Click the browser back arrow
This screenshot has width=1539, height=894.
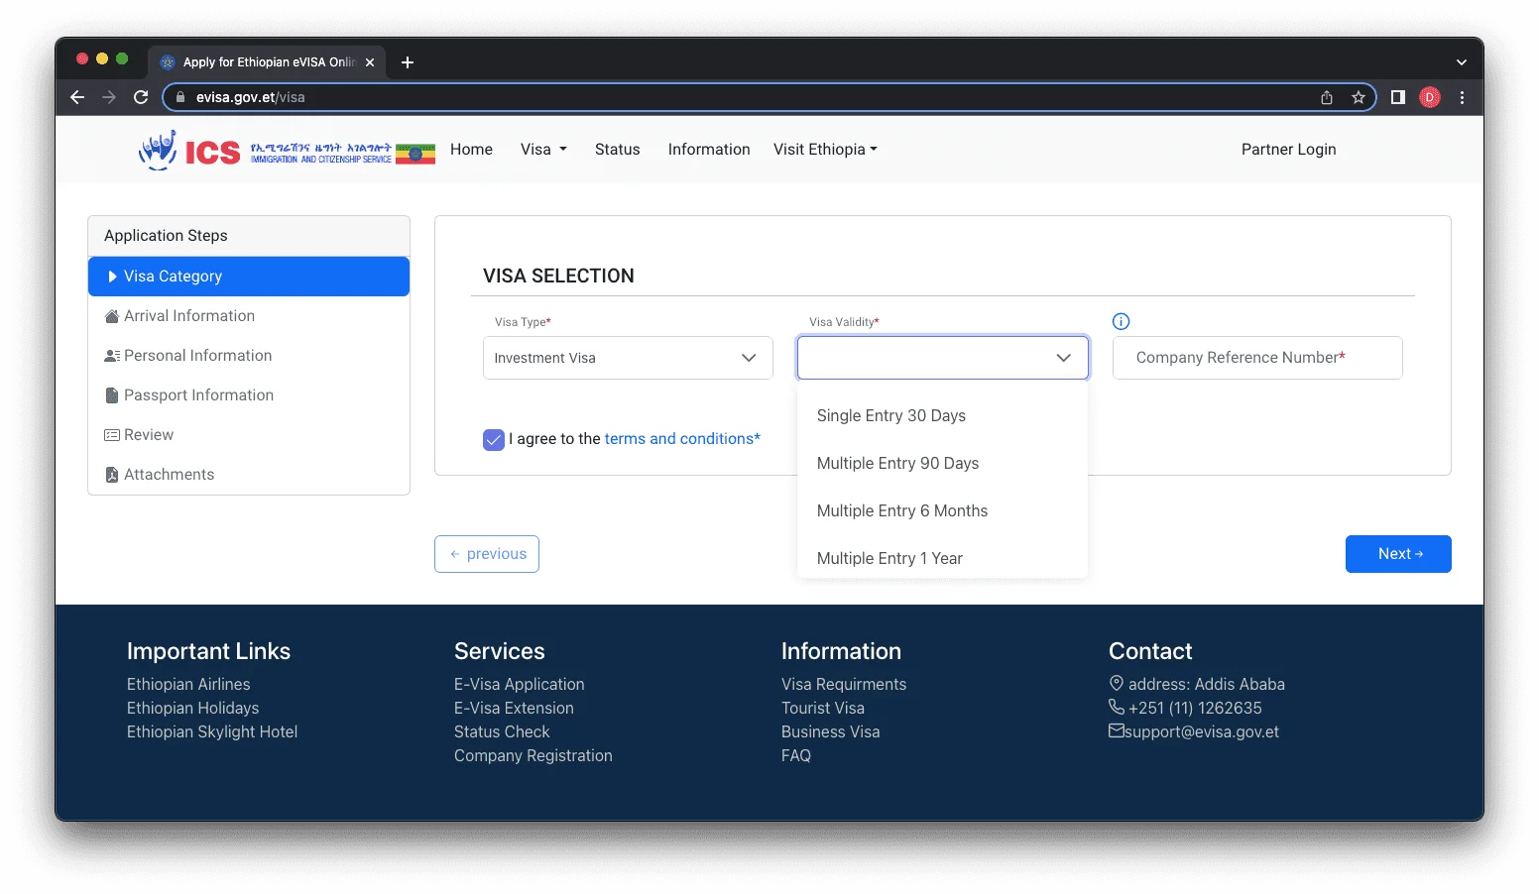tap(77, 97)
